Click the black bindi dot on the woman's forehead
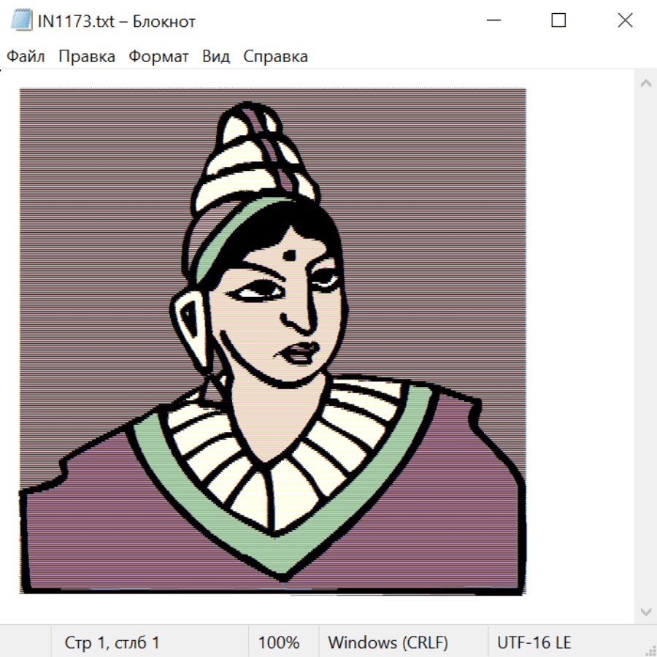This screenshot has height=657, width=657. pyautogui.click(x=290, y=255)
